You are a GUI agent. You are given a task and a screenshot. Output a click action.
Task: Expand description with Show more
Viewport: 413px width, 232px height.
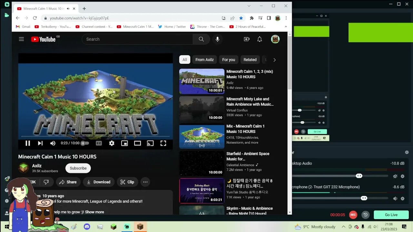click(95, 212)
